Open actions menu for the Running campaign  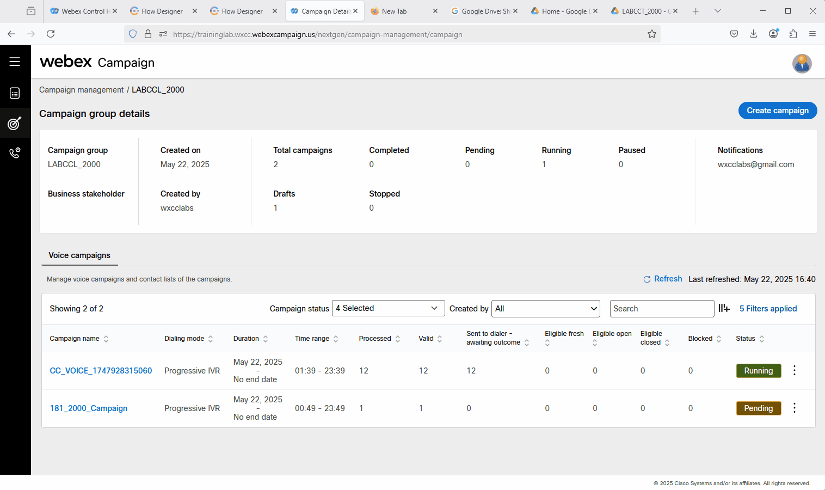tap(794, 371)
